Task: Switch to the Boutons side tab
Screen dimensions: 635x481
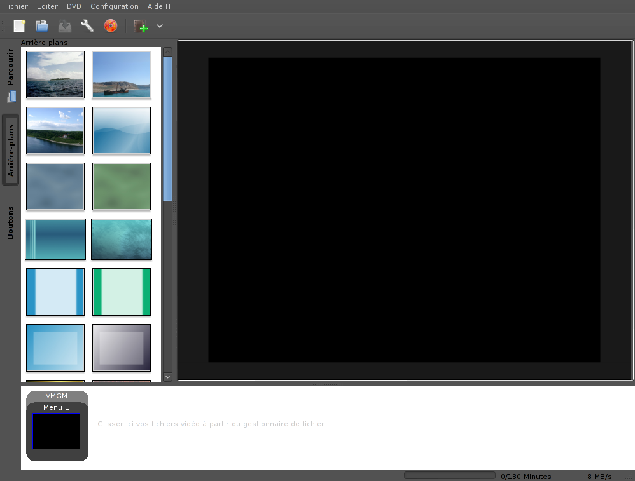Action: click(11, 222)
